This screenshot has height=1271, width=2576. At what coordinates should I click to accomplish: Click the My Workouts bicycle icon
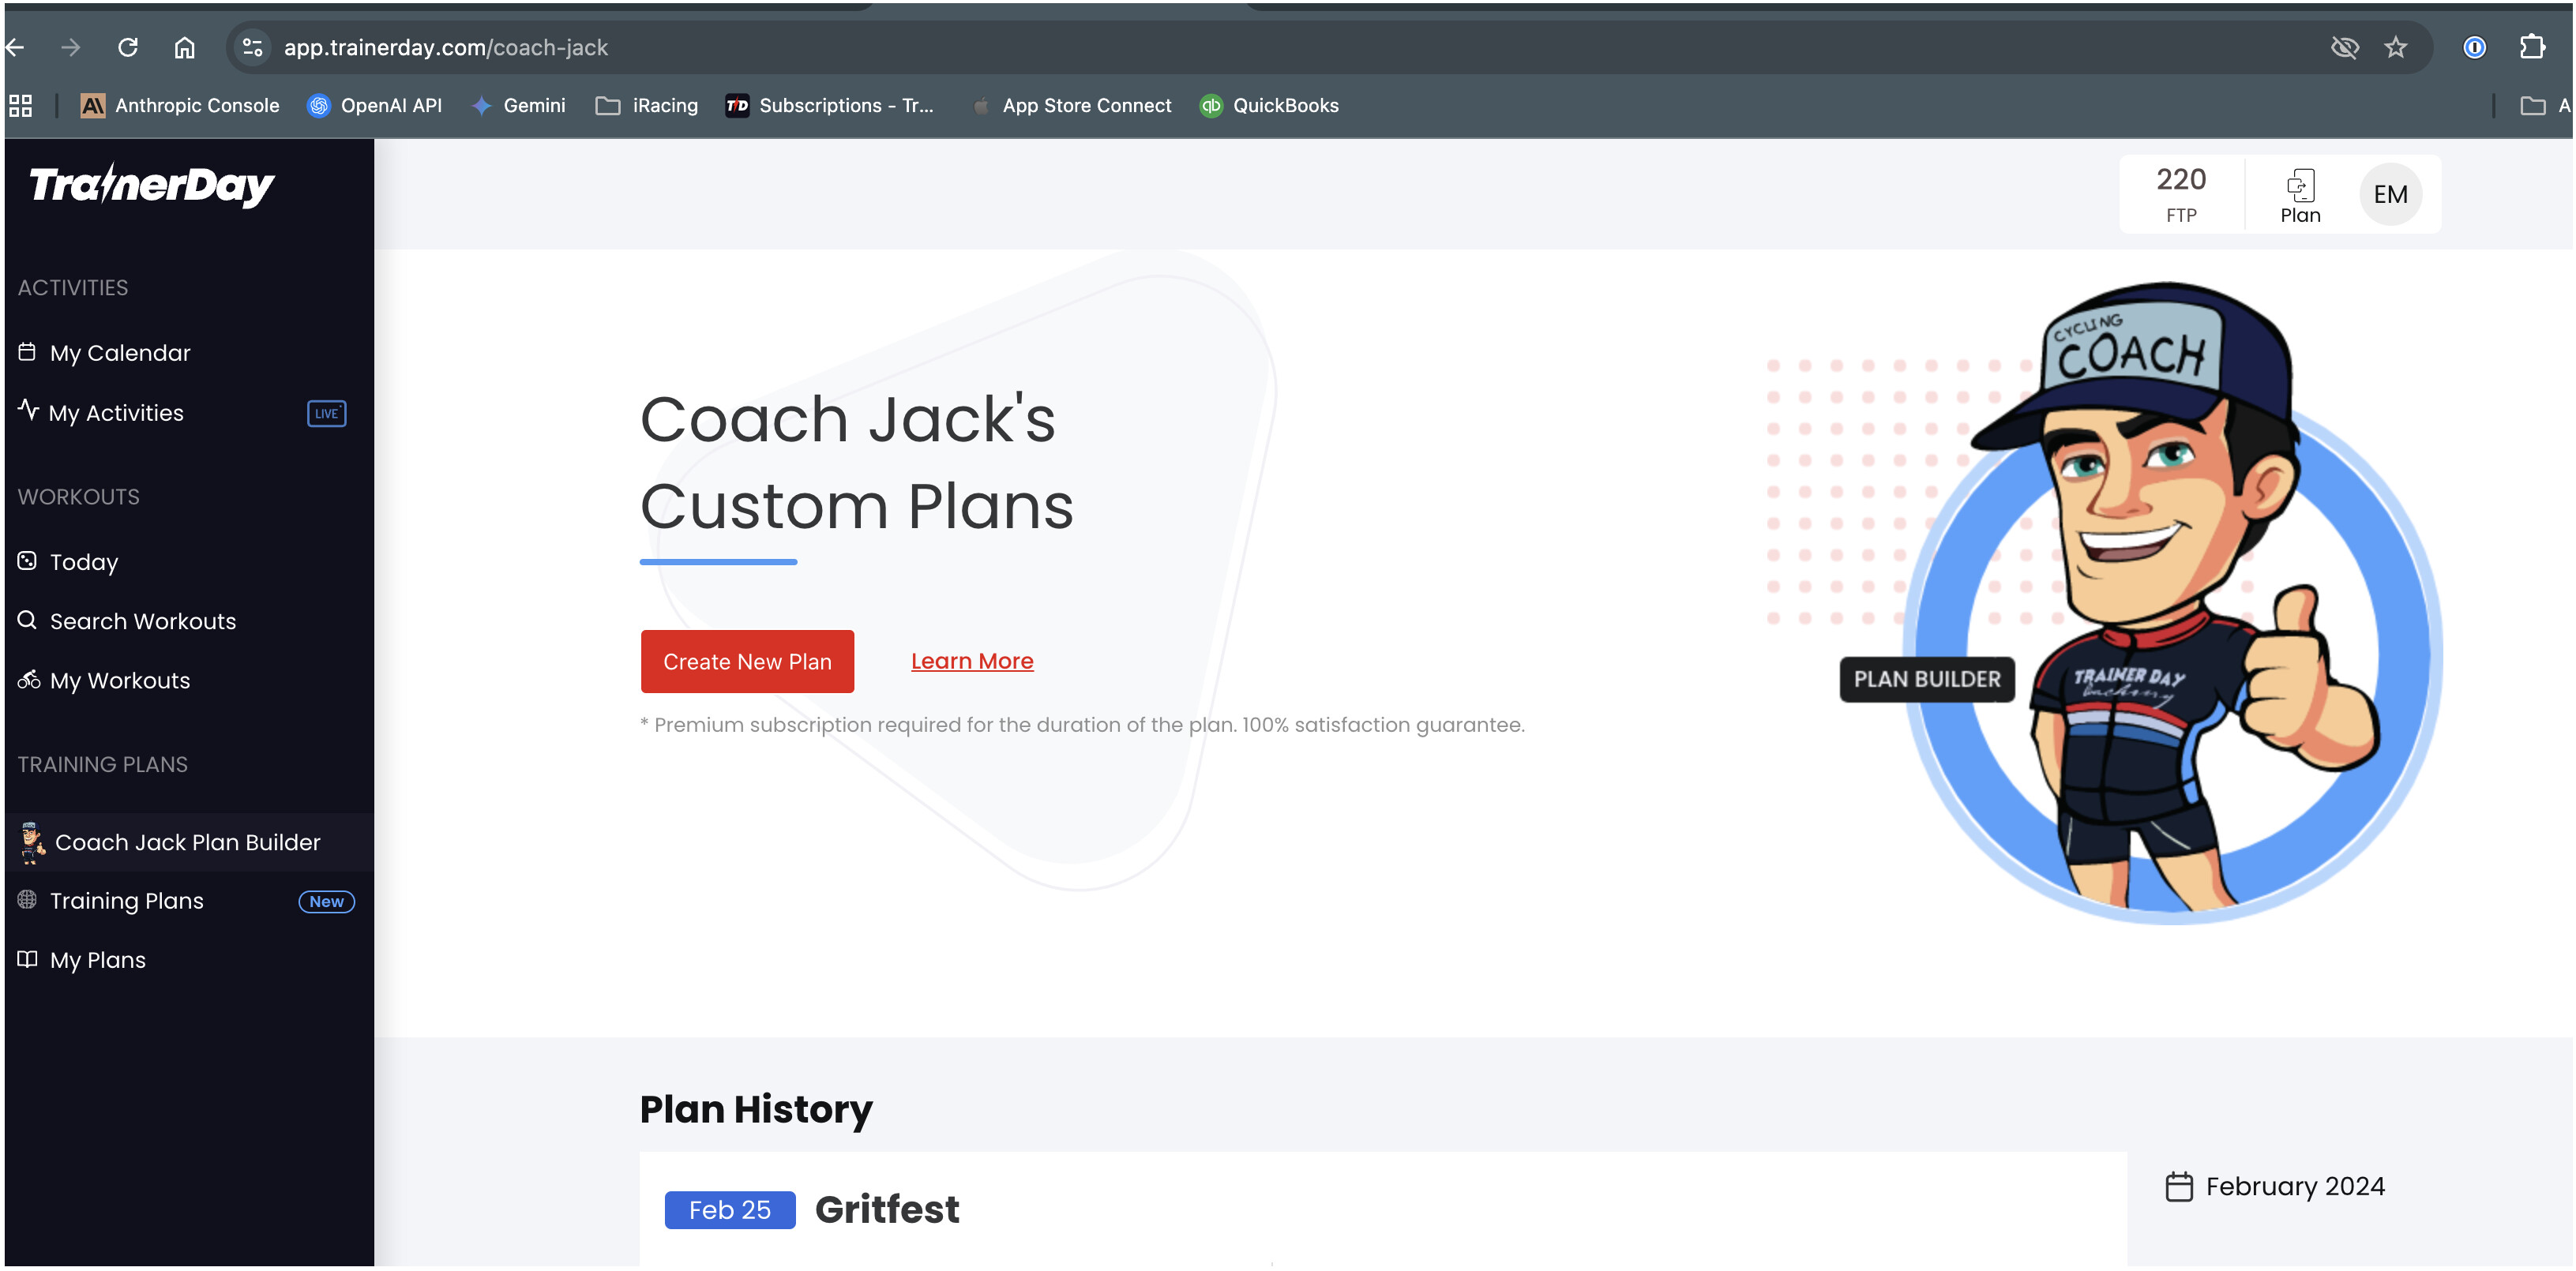[28, 679]
